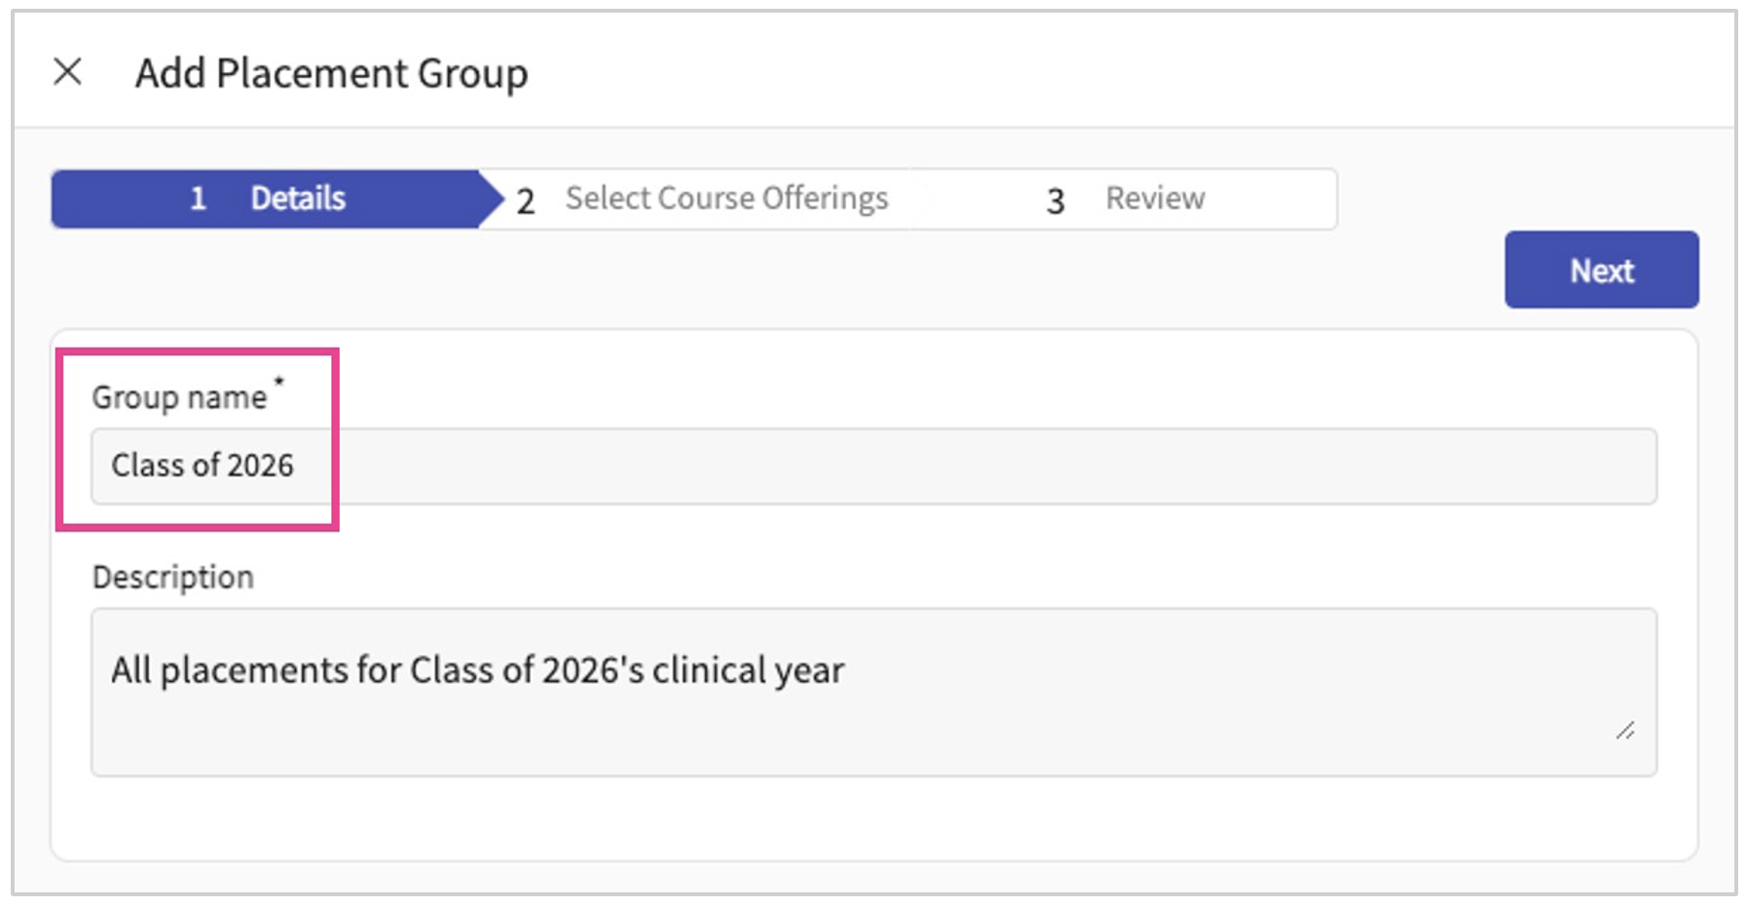Select the Details step tab
The height and width of the screenshot is (905, 1747).
pyautogui.click(x=298, y=199)
